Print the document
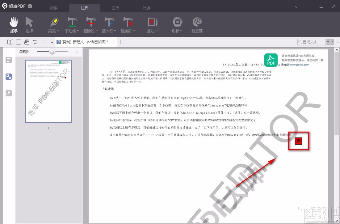This screenshot has height=224, width=340. 27,42
